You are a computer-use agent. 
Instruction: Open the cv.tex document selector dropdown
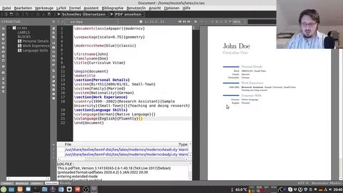tap(92, 21)
